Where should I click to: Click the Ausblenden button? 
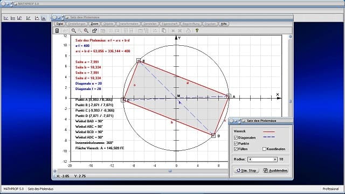point(275,170)
